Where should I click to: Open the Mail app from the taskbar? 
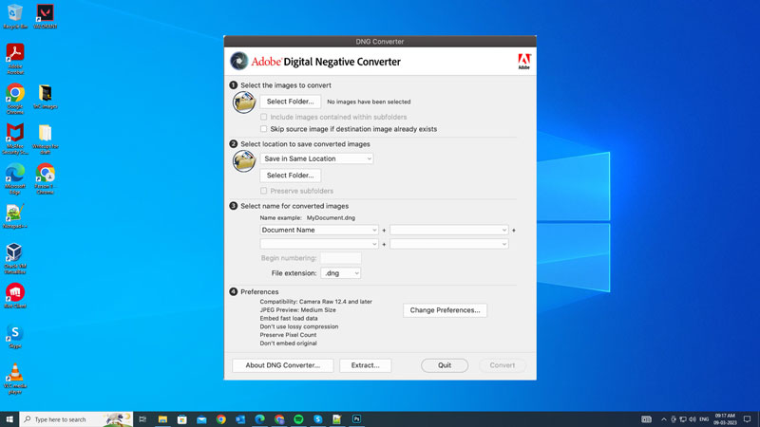tap(201, 419)
